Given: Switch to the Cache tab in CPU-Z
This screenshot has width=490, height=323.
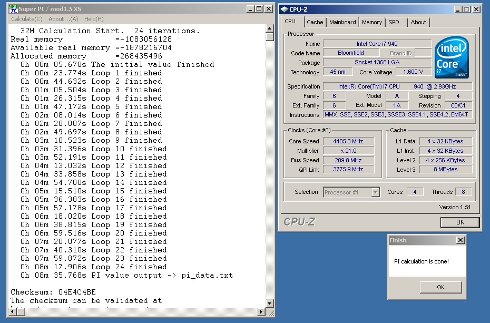Looking at the screenshot, I should tap(315, 22).
